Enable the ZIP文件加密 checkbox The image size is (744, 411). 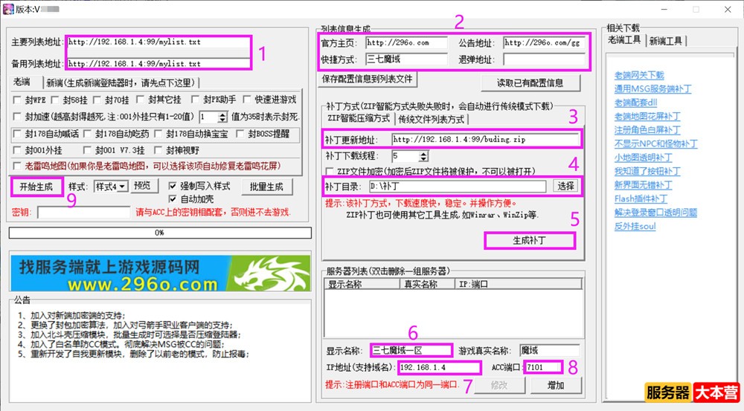pos(330,171)
